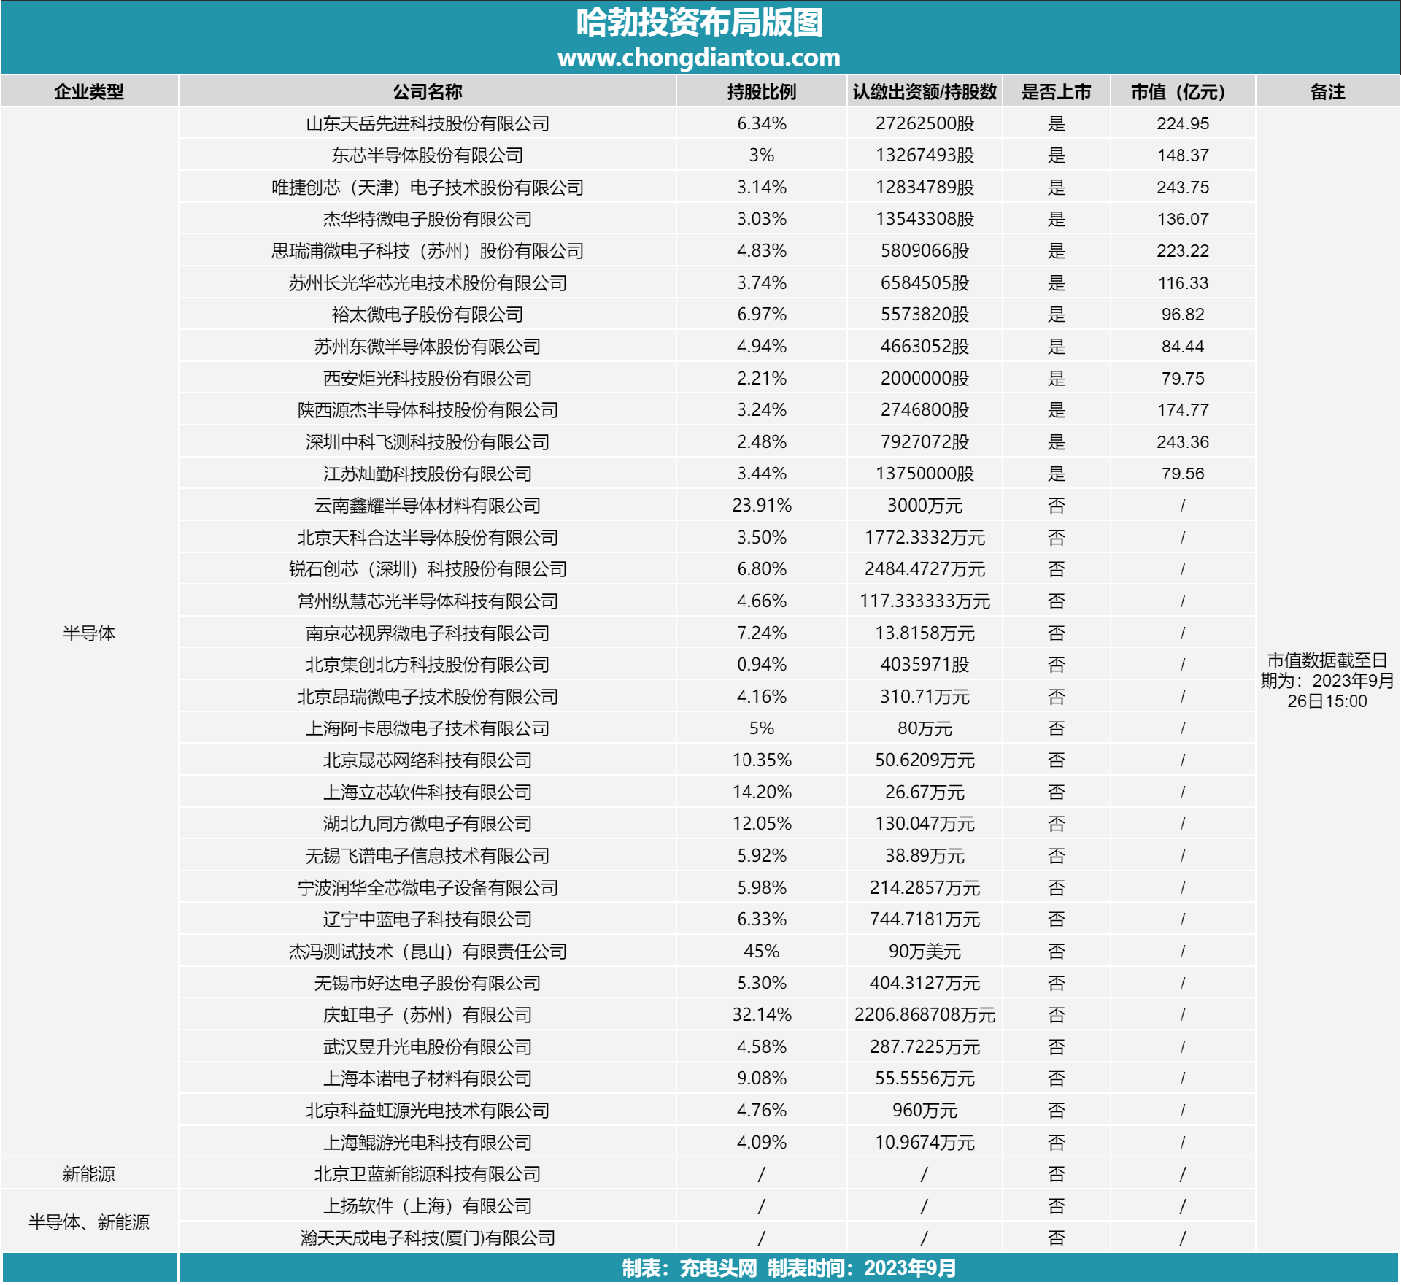Click the cell 辽宁中蓝电子科技有限公司
The image size is (1401, 1285).
(428, 919)
